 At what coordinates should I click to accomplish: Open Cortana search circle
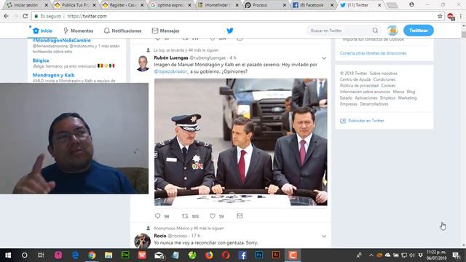[24, 255]
